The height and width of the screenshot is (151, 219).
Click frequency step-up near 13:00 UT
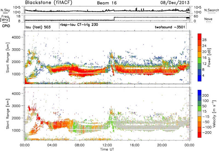tap(114, 19)
